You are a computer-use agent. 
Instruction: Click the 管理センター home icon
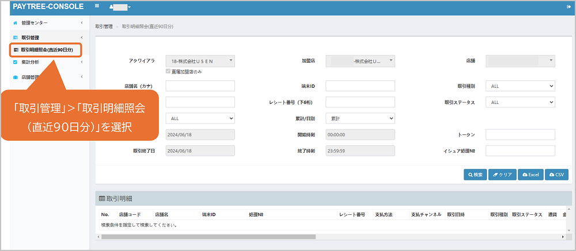(15, 23)
